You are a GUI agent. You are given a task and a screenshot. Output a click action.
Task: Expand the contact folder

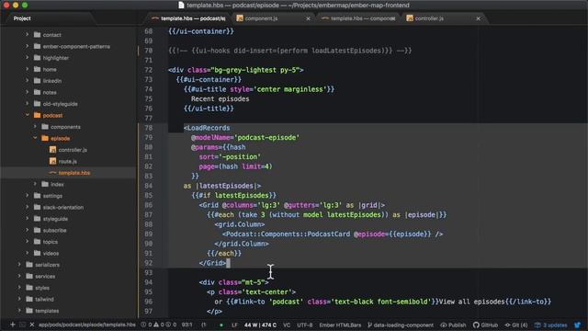27,35
